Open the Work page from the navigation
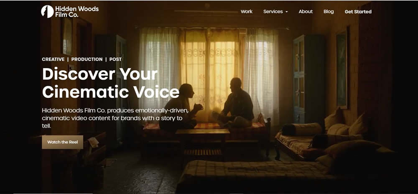418x194 pixels. [x=247, y=11]
